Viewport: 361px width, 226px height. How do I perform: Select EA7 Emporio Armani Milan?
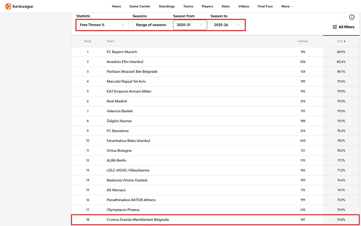point(129,91)
